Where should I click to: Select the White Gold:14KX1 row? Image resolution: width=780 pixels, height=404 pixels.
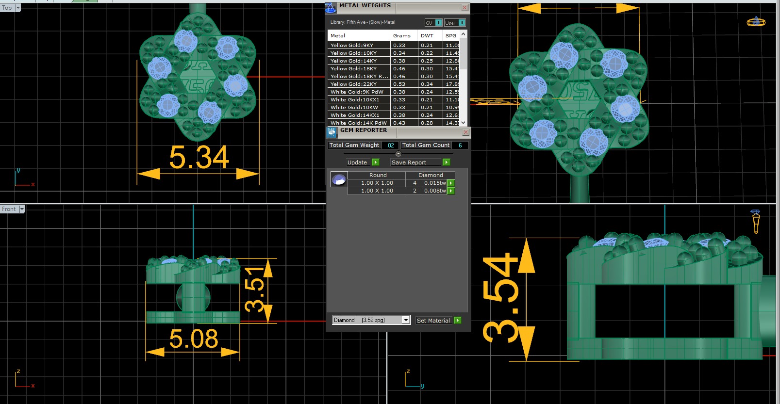point(394,115)
